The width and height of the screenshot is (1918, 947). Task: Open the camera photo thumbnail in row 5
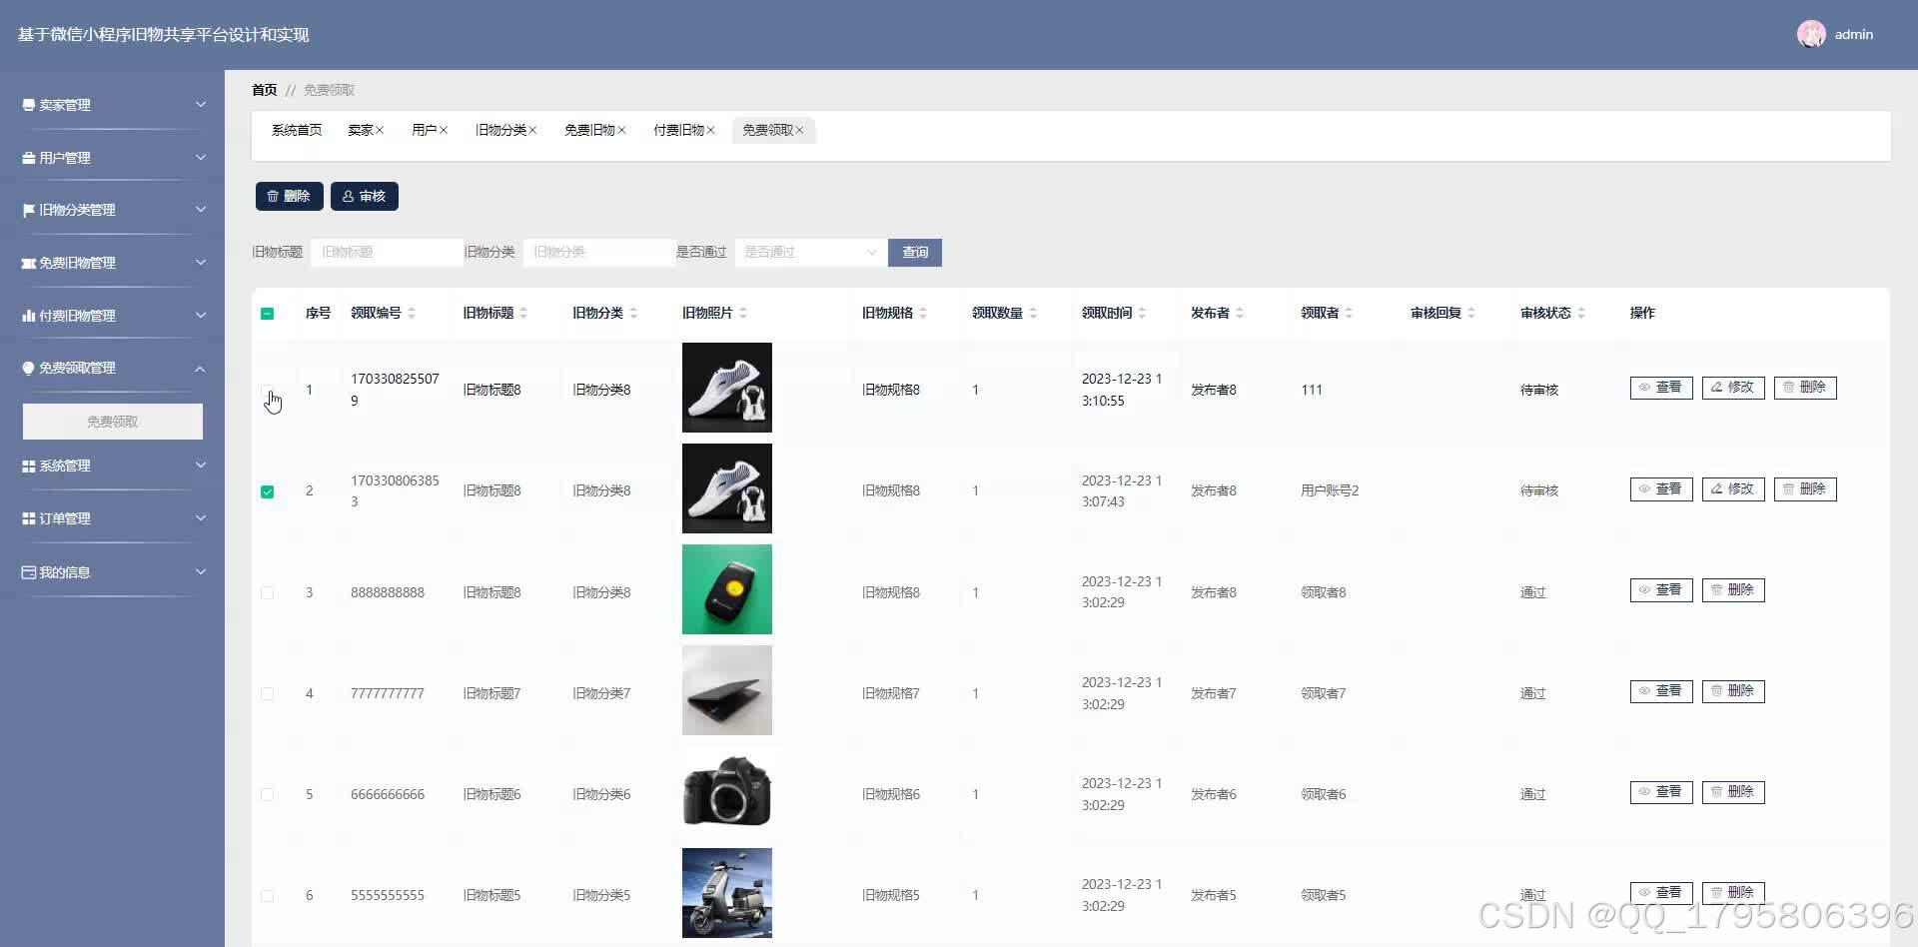tap(727, 791)
